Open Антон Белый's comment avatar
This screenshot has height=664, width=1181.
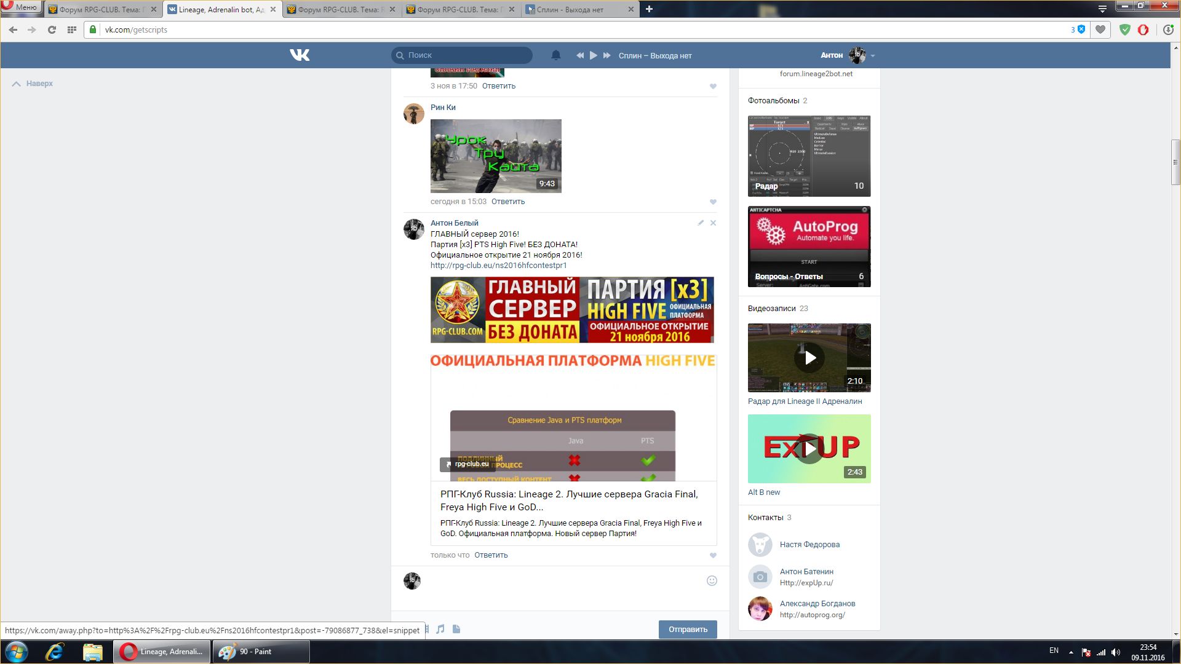[x=413, y=229]
